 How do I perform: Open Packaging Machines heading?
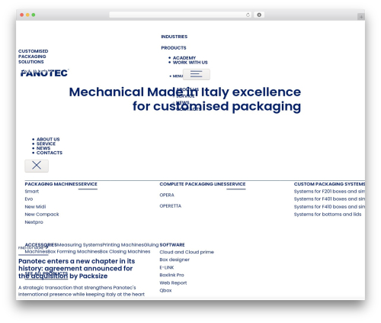tap(51, 184)
